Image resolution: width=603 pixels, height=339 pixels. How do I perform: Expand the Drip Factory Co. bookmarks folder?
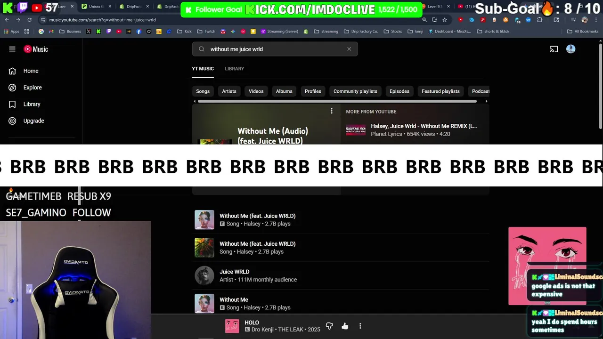361,32
